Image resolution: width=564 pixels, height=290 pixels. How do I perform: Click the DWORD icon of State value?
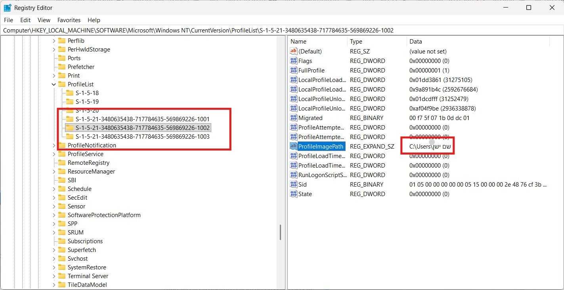point(294,194)
